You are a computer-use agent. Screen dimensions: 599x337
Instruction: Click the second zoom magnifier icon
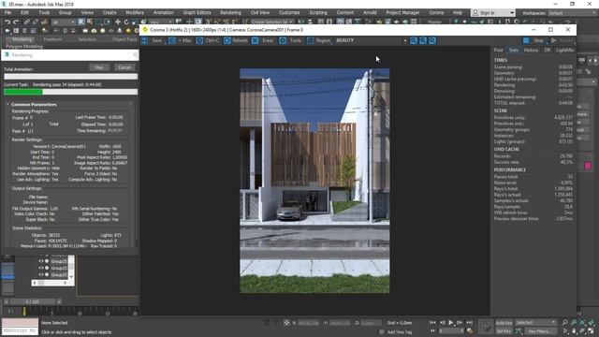point(423,40)
